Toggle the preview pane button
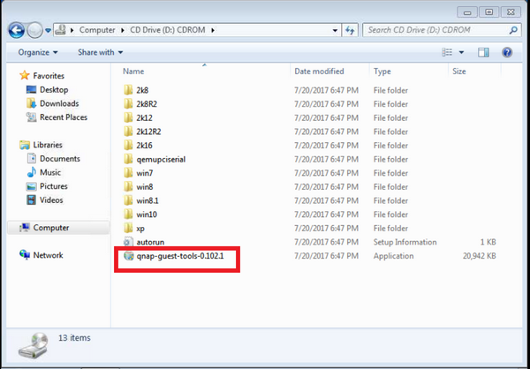 (483, 52)
